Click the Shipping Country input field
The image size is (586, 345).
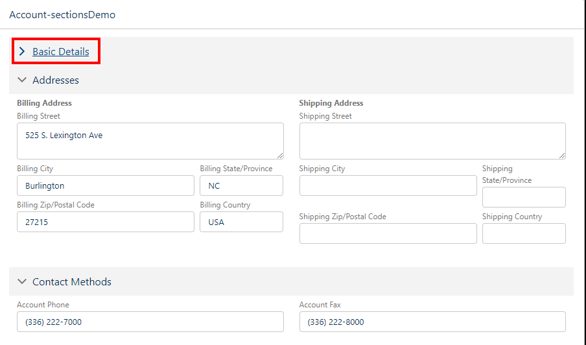(x=524, y=233)
